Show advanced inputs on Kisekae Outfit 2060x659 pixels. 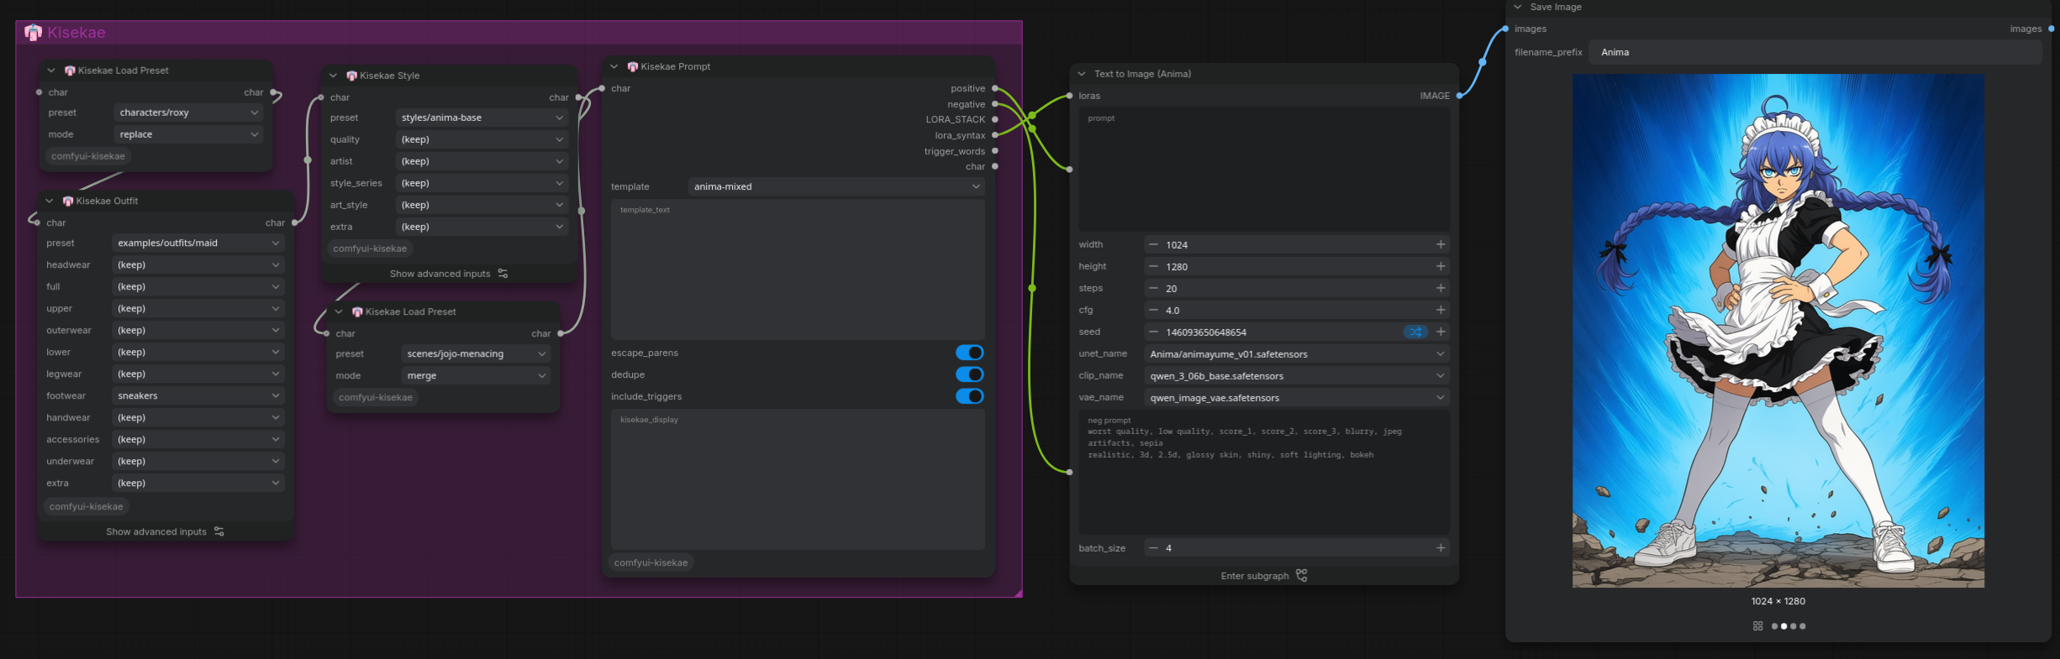click(x=166, y=531)
